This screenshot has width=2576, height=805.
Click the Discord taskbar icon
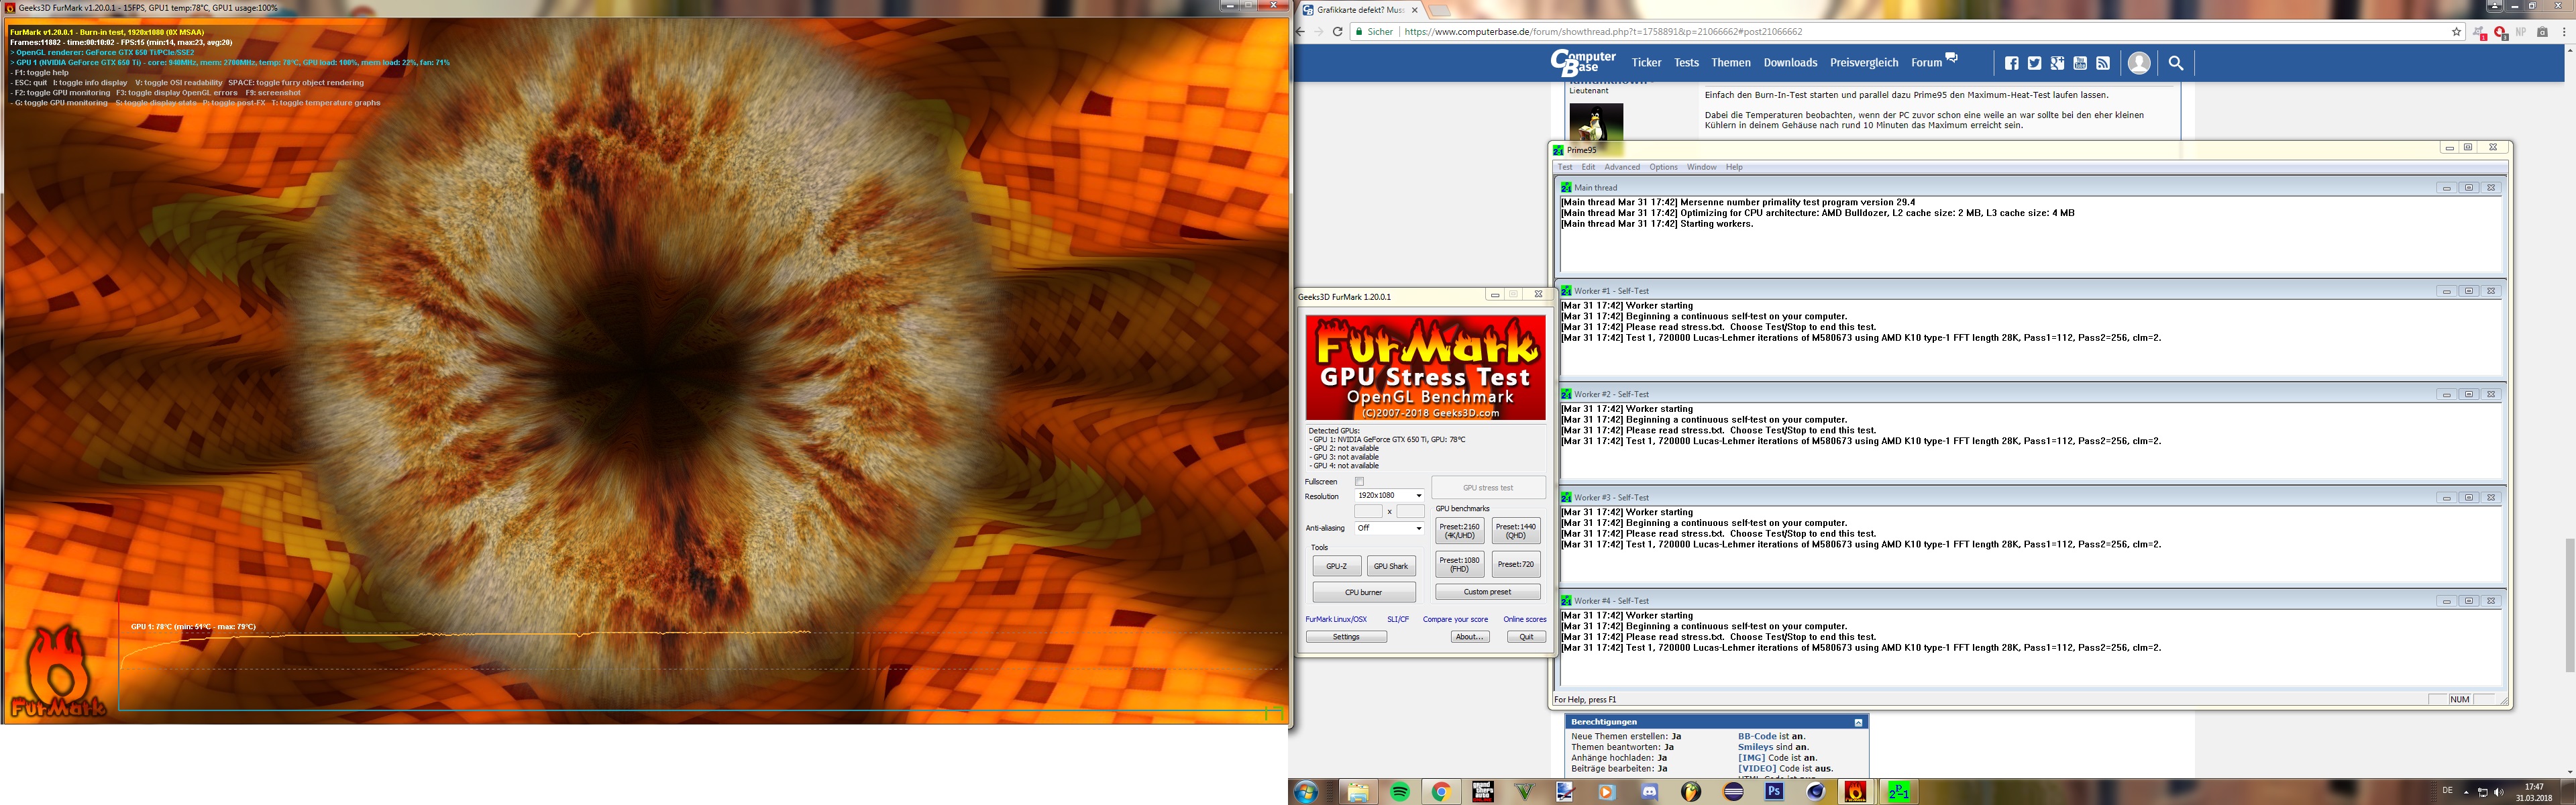coord(1649,792)
